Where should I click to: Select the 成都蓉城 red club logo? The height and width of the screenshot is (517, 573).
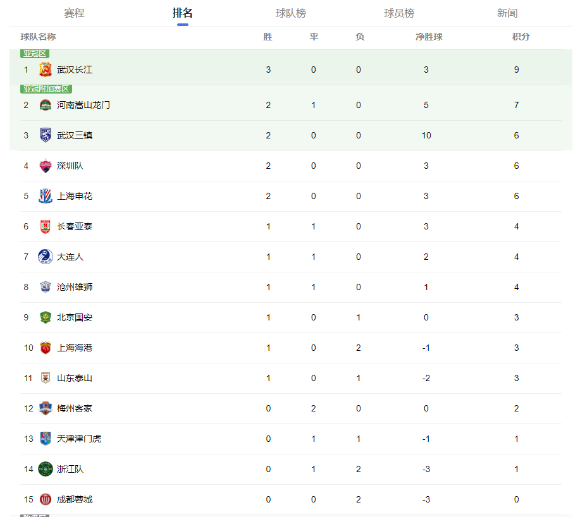[x=46, y=499]
